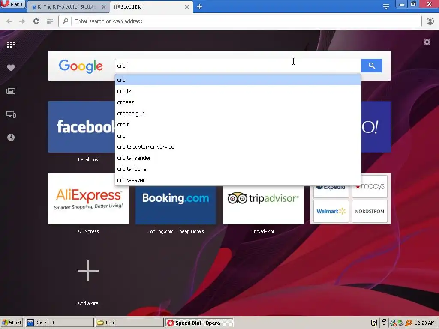The image size is (439, 329).
Task: Select the 'orbi' suggestion
Action: tap(238, 136)
